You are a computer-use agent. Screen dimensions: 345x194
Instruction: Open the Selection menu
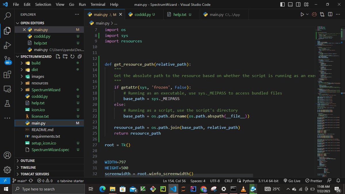coord(43,5)
